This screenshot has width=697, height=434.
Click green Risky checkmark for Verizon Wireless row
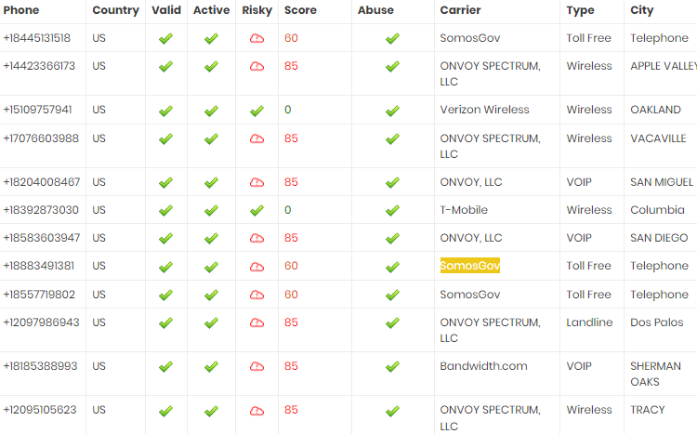(256, 111)
